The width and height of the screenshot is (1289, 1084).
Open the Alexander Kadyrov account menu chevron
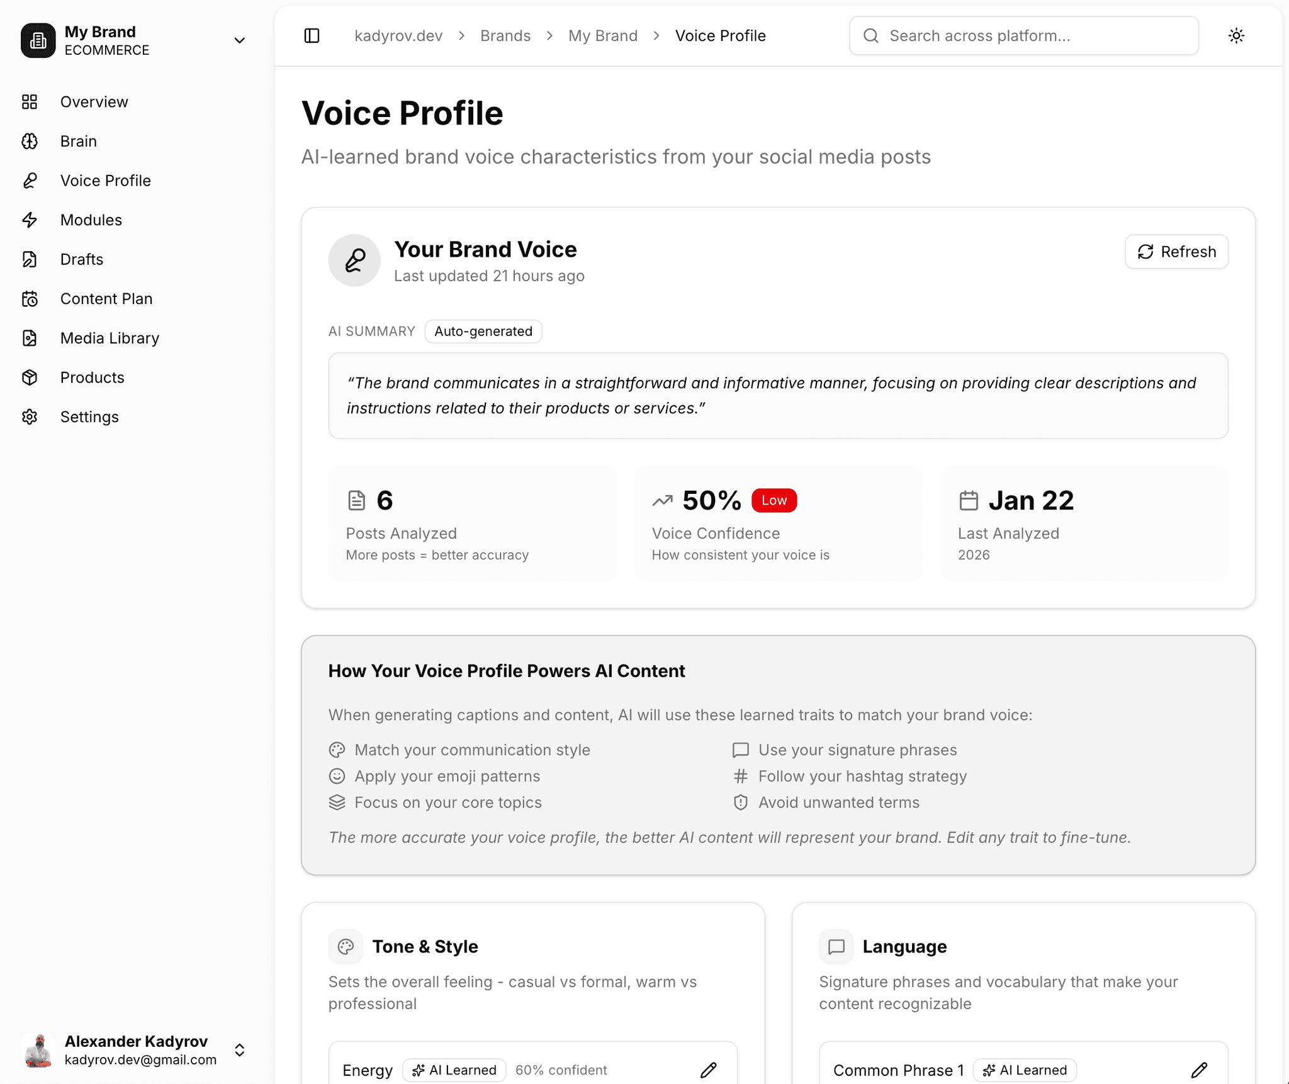coord(240,1049)
